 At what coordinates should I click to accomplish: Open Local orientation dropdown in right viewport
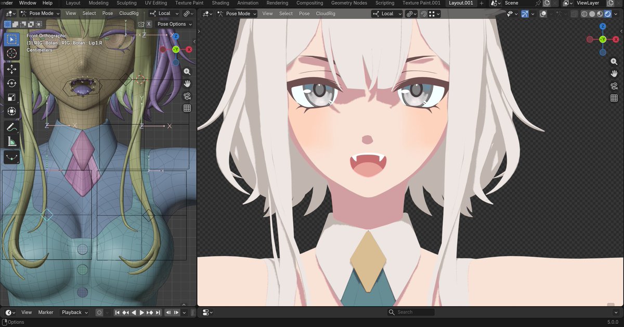pyautogui.click(x=387, y=14)
